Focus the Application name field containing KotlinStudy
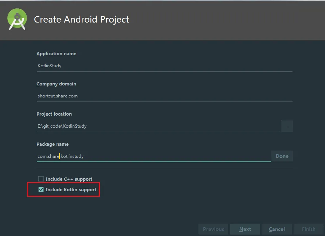325x236 pixels. click(165, 66)
